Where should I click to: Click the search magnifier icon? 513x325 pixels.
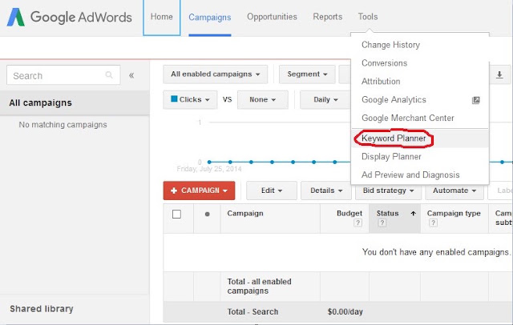(x=109, y=75)
